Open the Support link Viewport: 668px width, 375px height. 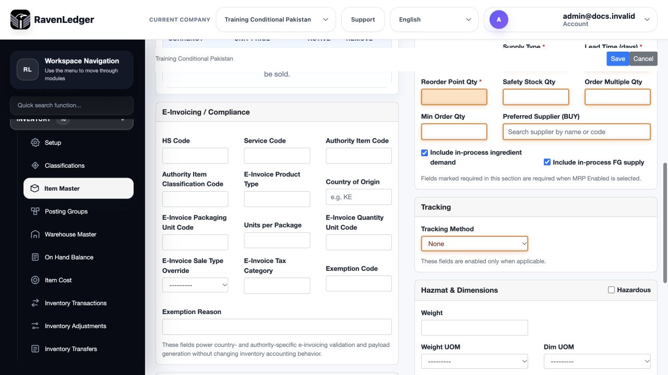pyautogui.click(x=363, y=20)
